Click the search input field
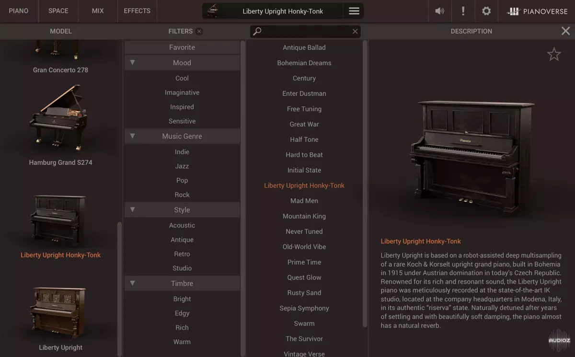 305,32
